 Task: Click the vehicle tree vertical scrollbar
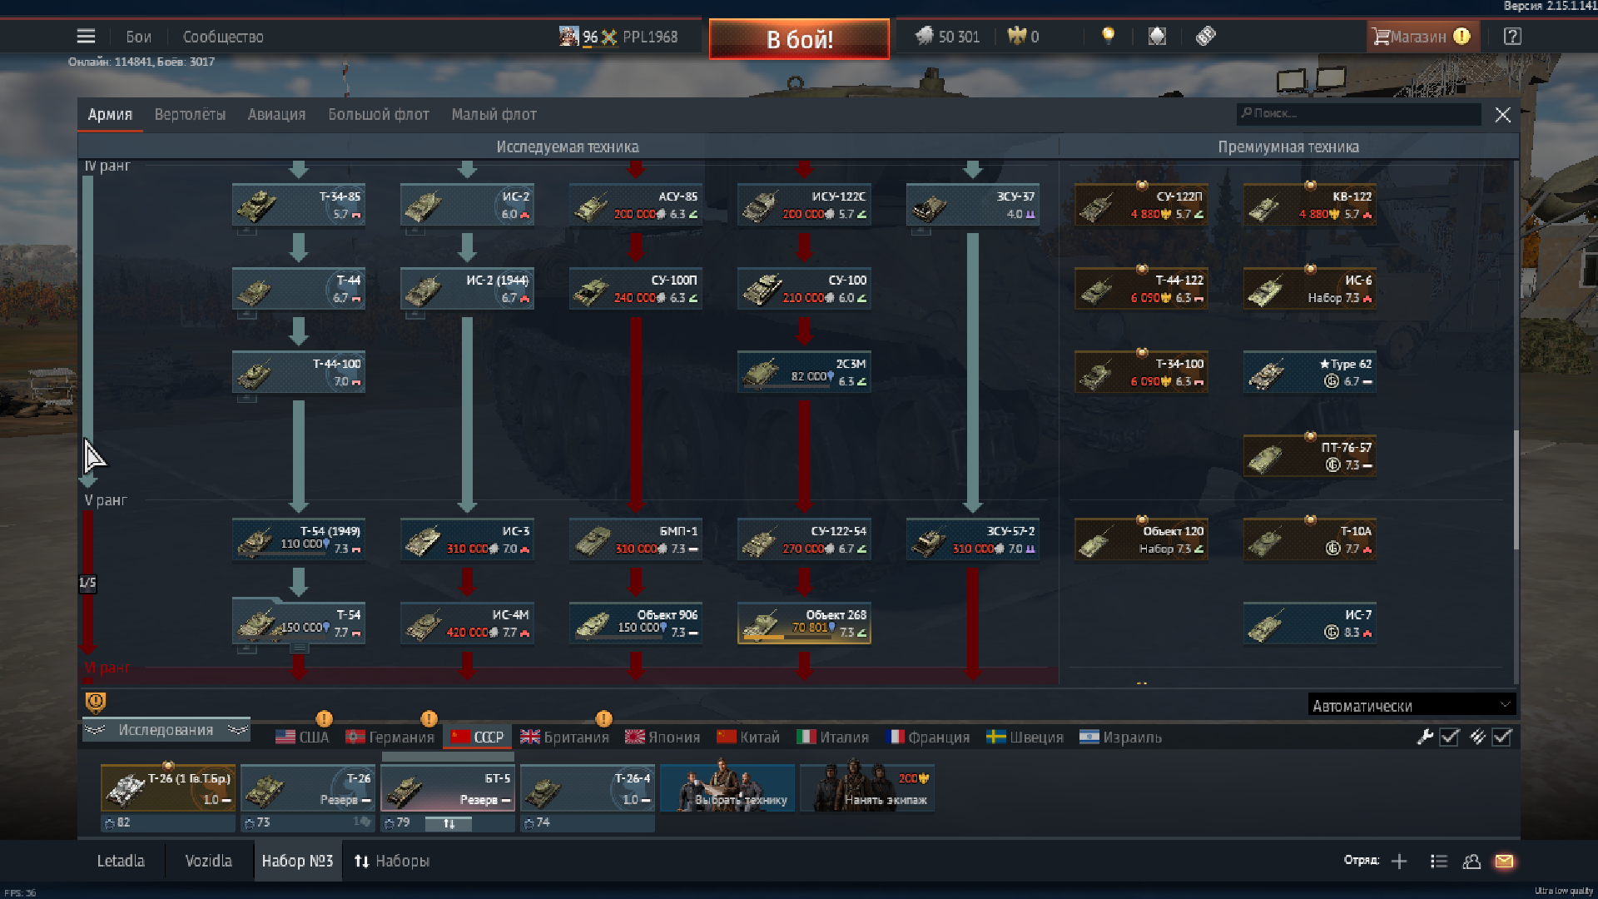(x=1516, y=489)
